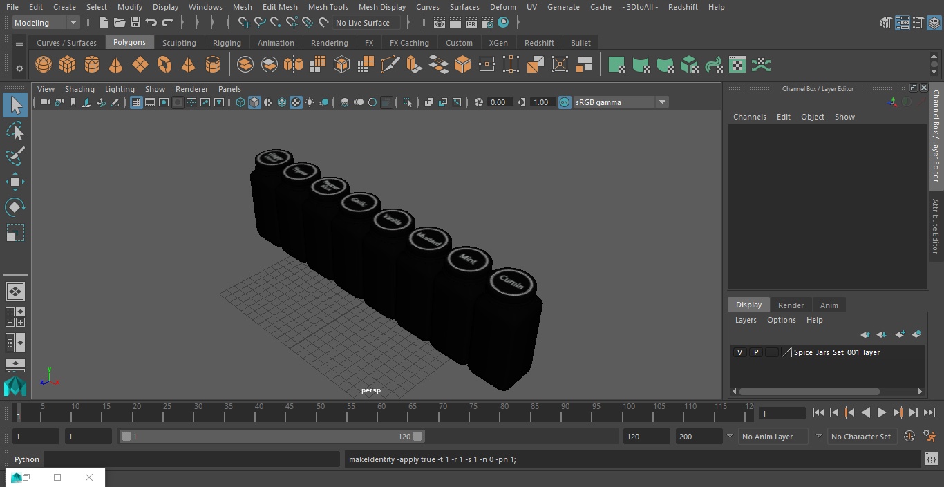Switch to the Anim layer tab

coord(829,305)
